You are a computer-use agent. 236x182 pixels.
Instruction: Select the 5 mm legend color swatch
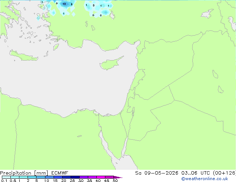41,177
